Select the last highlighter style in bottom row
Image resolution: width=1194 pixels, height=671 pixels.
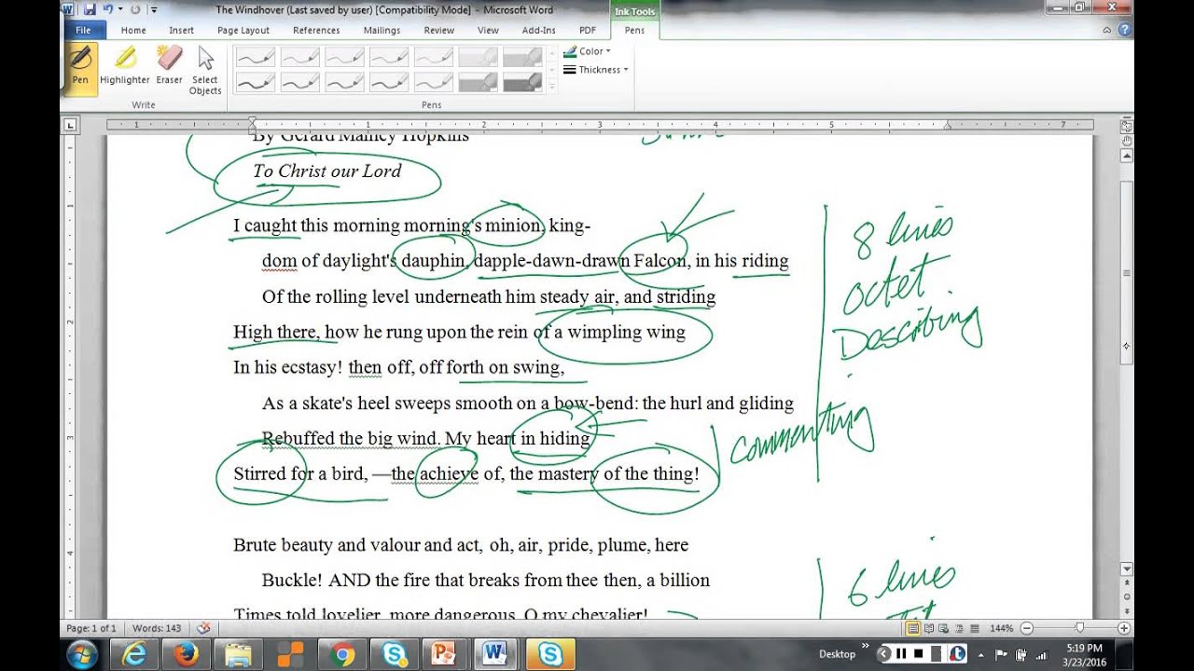[524, 82]
